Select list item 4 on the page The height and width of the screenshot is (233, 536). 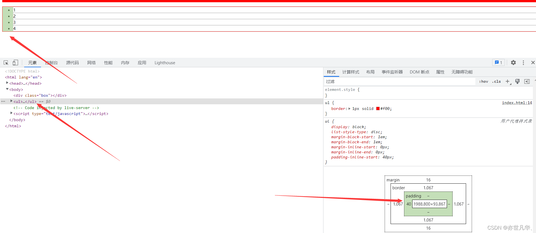(14, 29)
